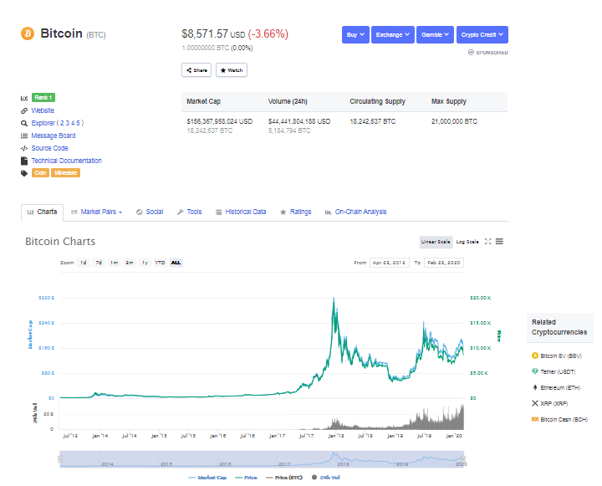Switch to the Tools tab

point(189,212)
